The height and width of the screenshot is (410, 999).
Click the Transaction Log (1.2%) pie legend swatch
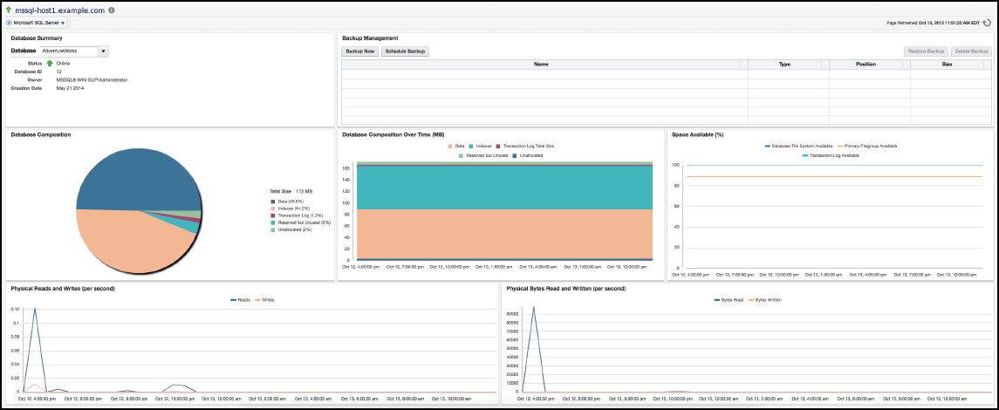(272, 215)
